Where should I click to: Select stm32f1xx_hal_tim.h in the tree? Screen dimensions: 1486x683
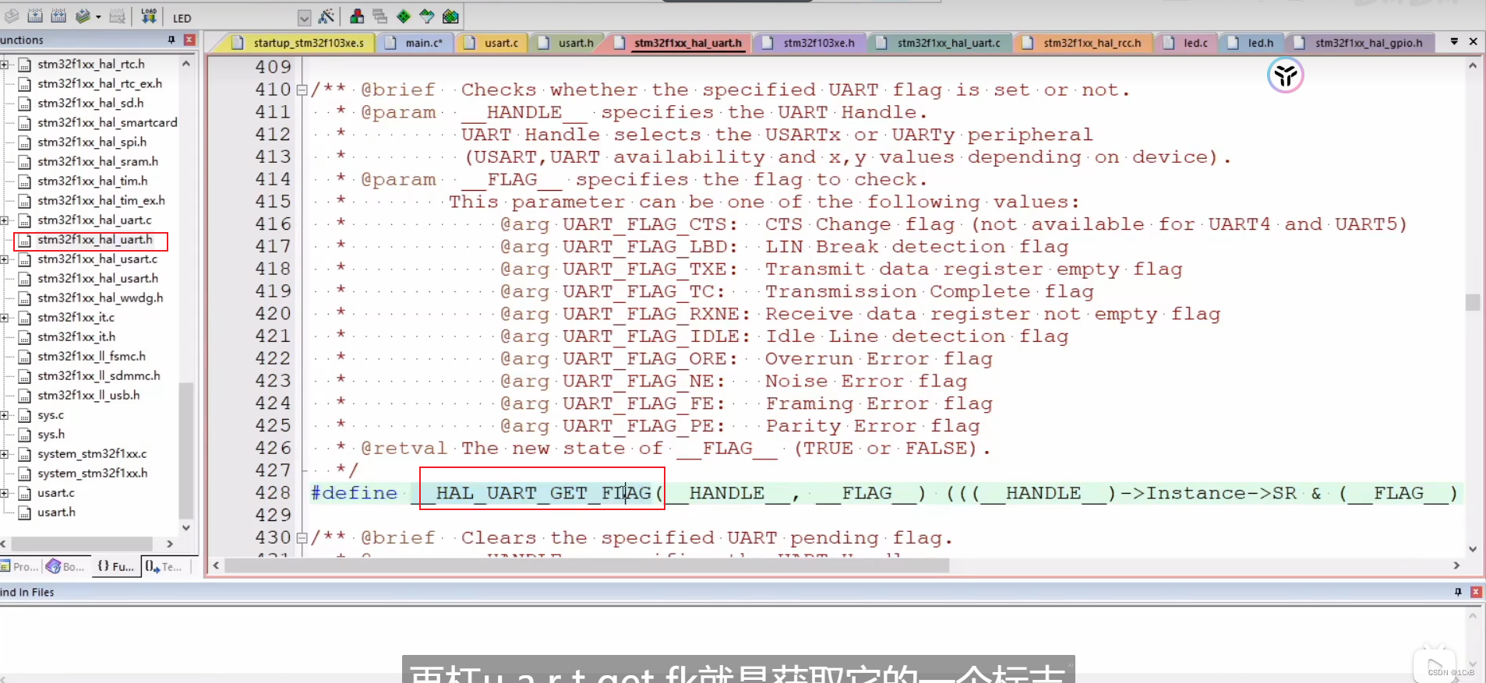click(x=92, y=181)
